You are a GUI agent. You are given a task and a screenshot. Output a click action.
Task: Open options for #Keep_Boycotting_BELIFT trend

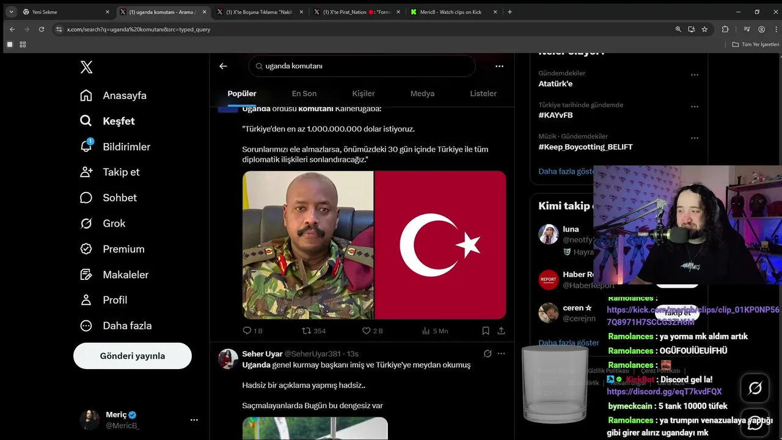[x=695, y=137]
